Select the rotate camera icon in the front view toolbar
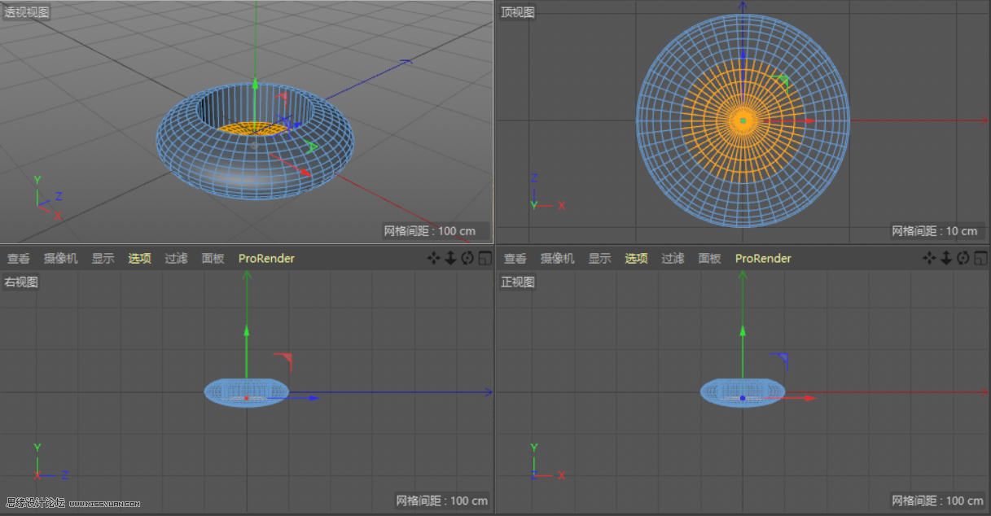 (962, 258)
